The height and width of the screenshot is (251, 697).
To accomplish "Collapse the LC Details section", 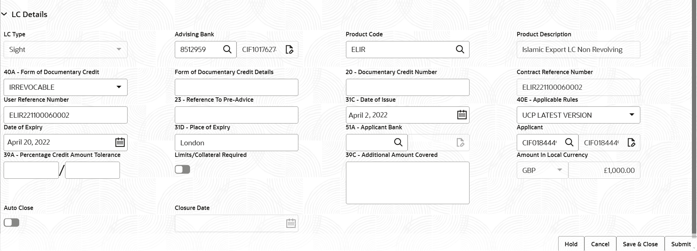I will coord(4,14).
